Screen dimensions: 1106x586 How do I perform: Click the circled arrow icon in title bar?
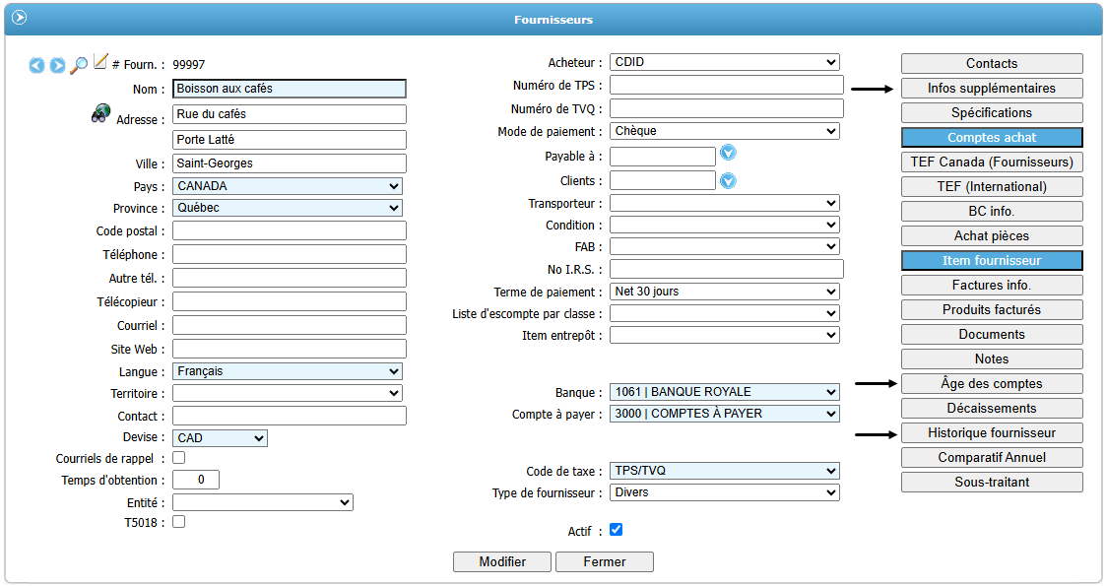(x=19, y=18)
